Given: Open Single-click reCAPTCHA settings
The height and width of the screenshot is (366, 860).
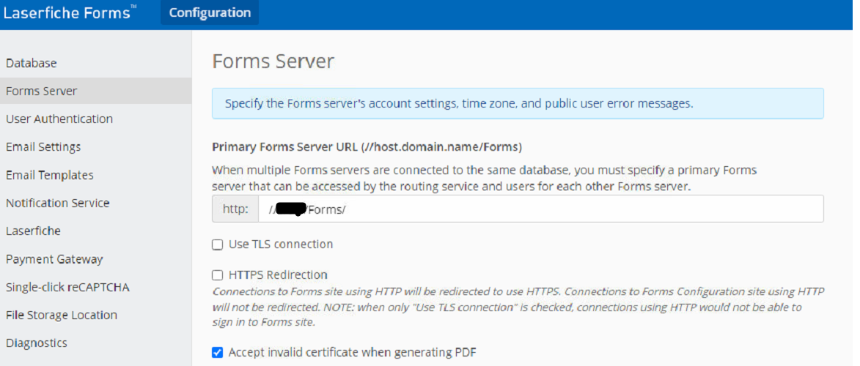Looking at the screenshot, I should (67, 287).
